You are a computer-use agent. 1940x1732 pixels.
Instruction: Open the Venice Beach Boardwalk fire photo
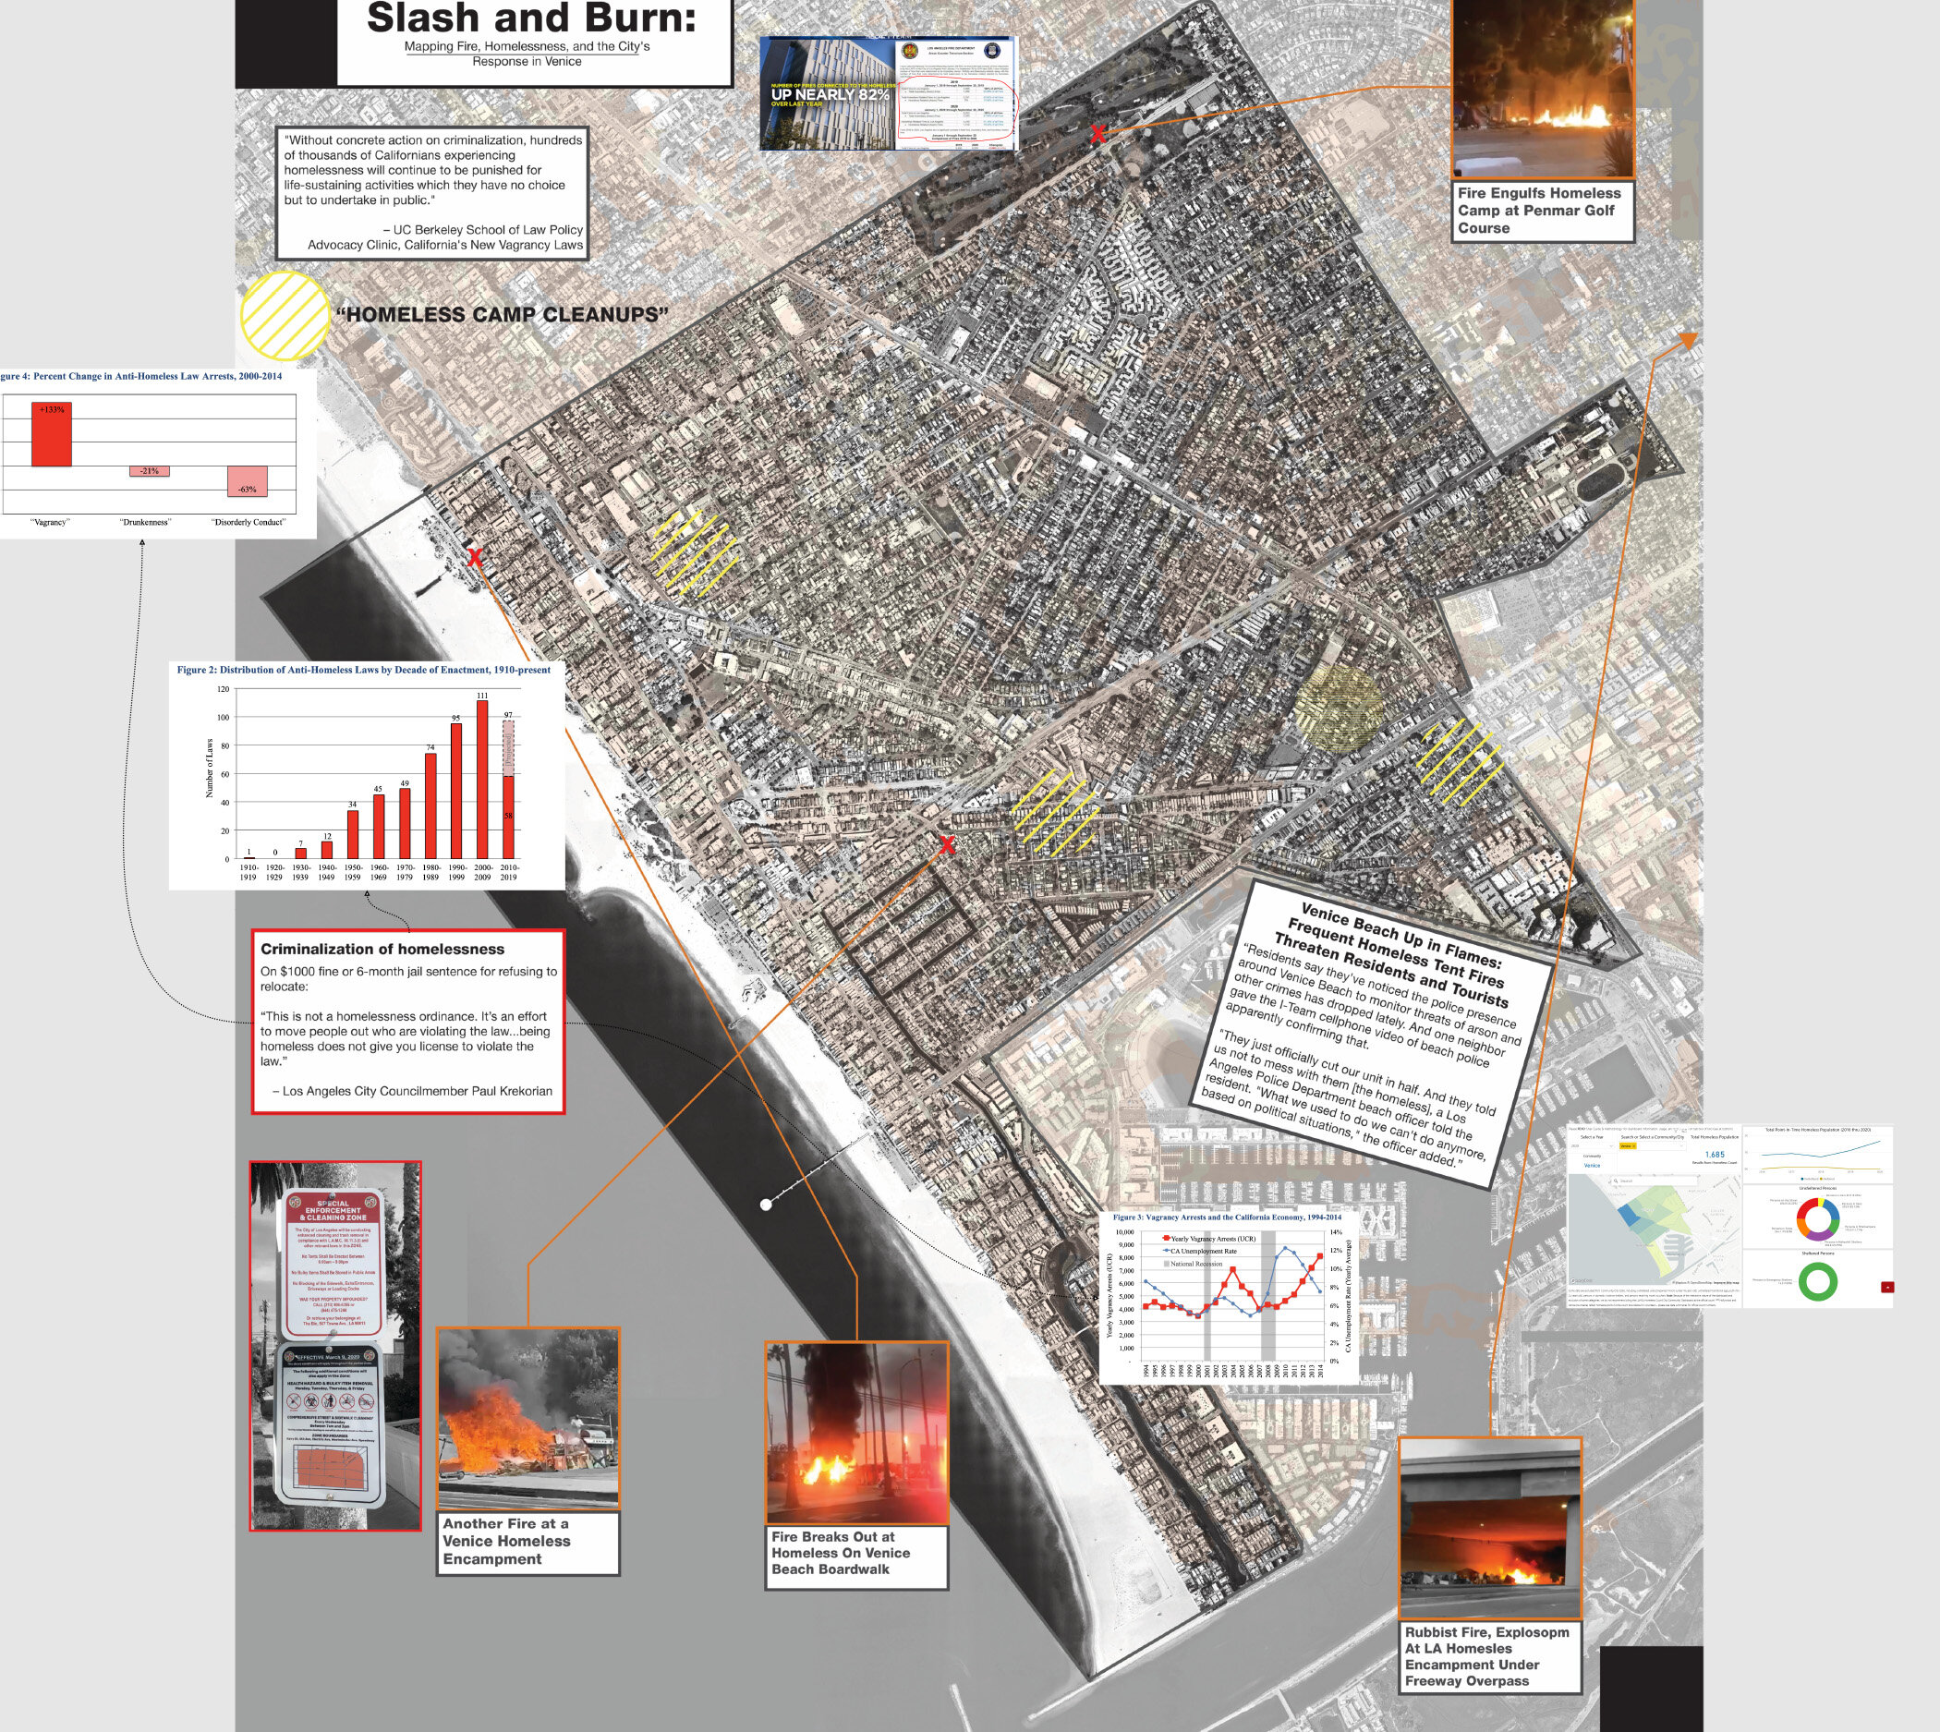click(x=856, y=1434)
